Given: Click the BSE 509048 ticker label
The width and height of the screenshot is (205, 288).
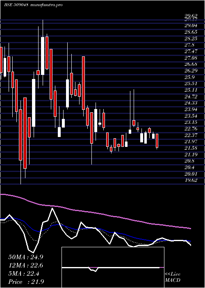Looking at the screenshot, I should point(16,5).
